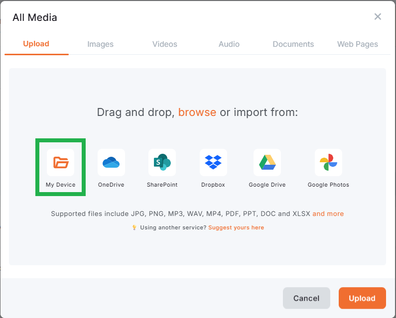This screenshot has width=396, height=318.
Task: Click the lightbulb tip icon
Action: (134, 227)
